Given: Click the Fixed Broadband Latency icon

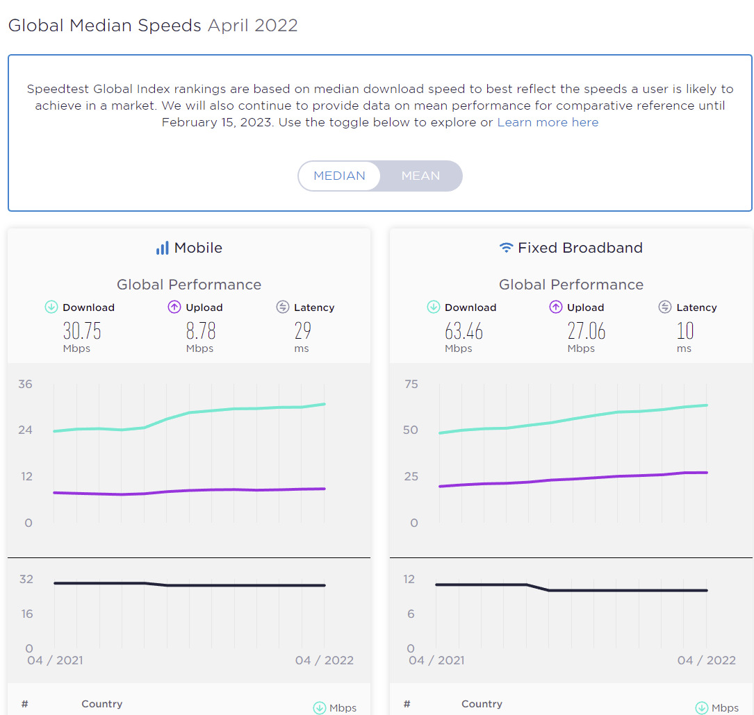Looking at the screenshot, I should (x=665, y=307).
